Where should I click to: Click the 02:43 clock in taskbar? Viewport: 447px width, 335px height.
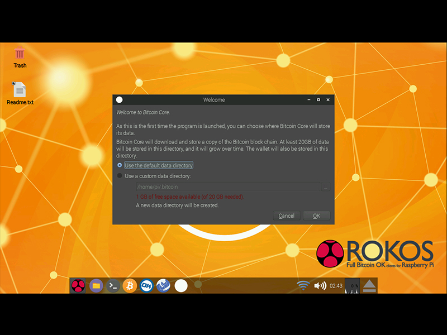tap(336, 286)
